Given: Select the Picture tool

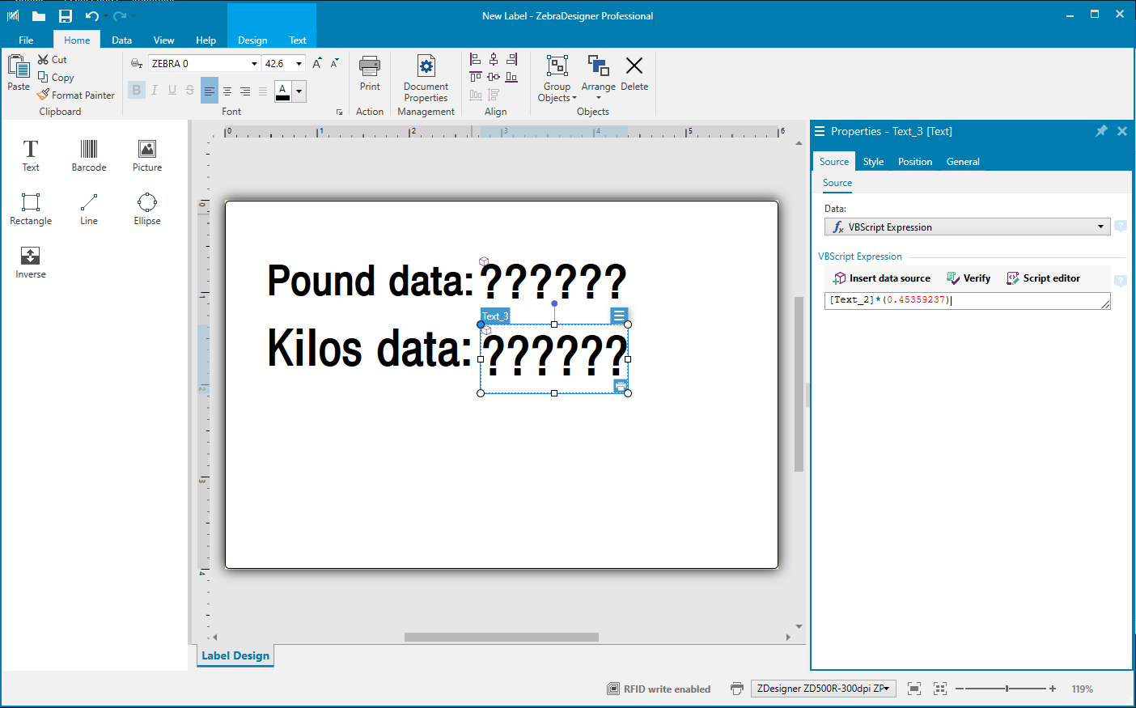Looking at the screenshot, I should (146, 155).
